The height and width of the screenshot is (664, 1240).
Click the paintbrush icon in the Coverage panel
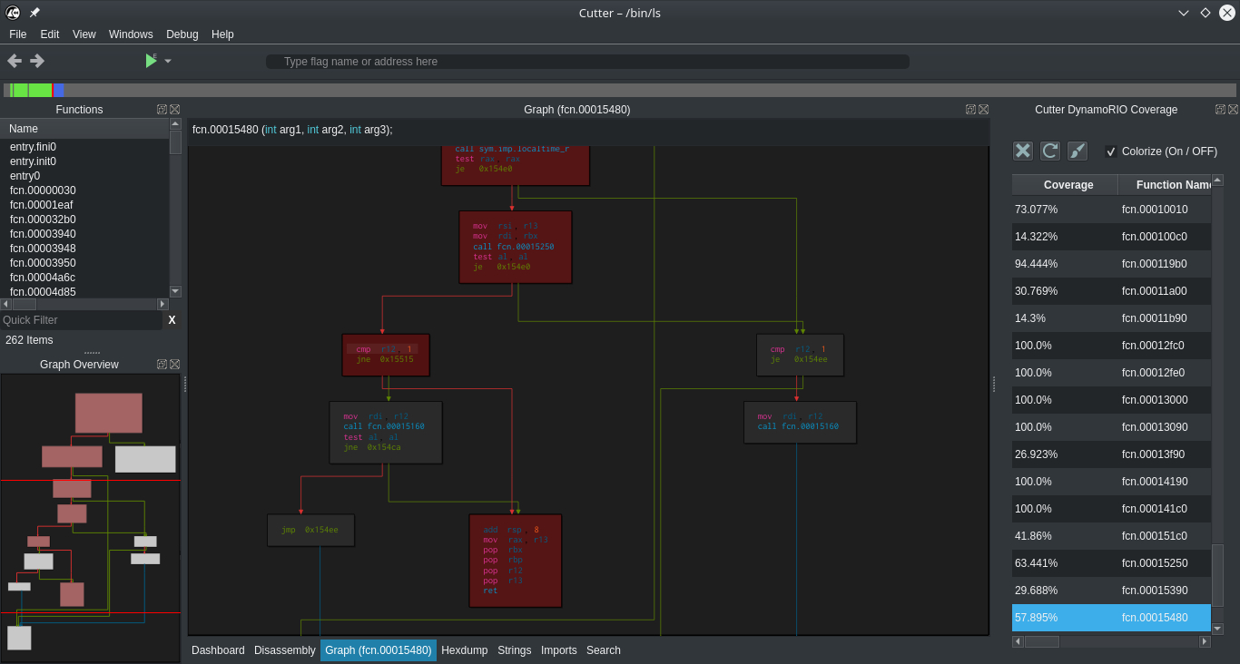(1078, 151)
